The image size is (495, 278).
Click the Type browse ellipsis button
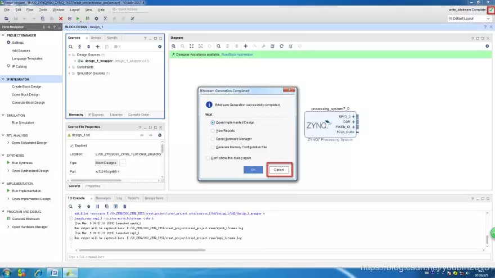[x=123, y=163]
